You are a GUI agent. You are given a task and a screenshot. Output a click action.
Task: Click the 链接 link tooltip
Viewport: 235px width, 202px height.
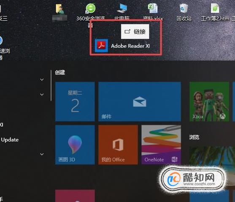[135, 32]
